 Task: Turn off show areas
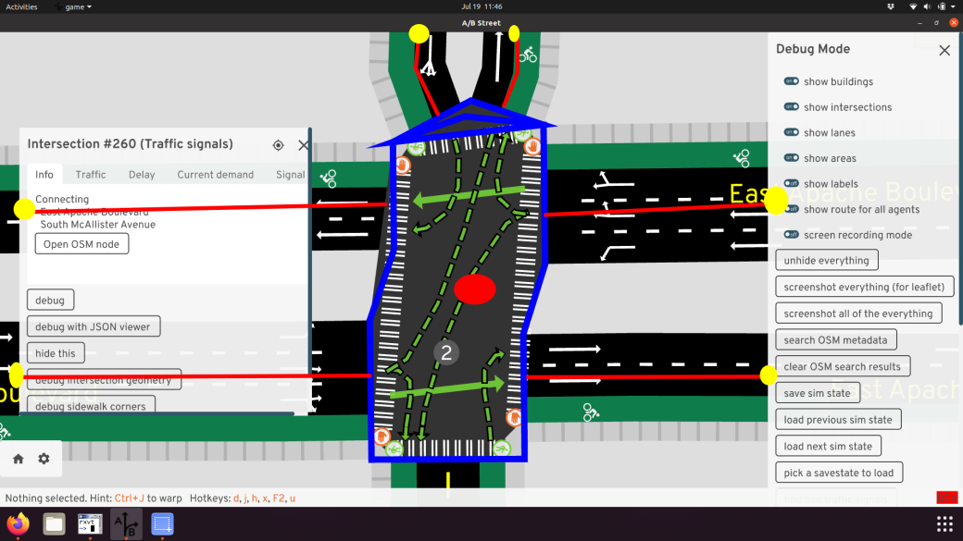(x=791, y=157)
